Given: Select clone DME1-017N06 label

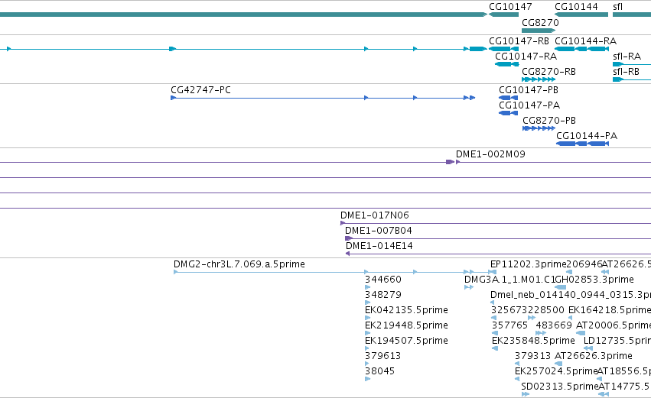Looking at the screenshot, I should (x=375, y=215).
